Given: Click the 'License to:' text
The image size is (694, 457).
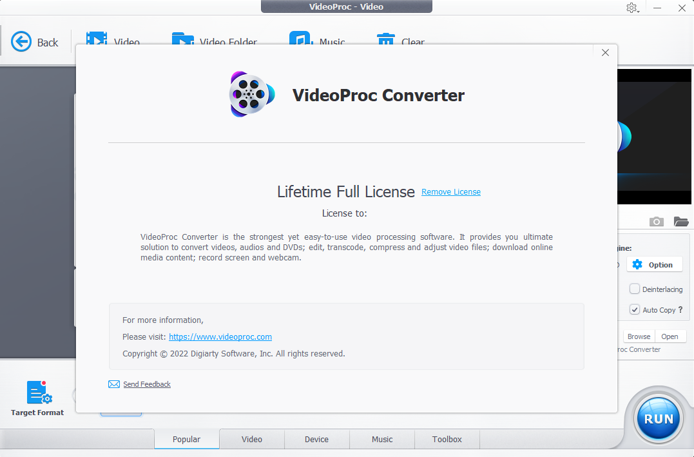Looking at the screenshot, I should [344, 213].
